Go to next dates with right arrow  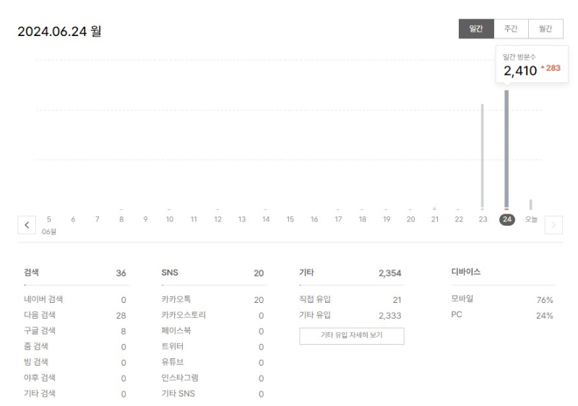[553, 225]
